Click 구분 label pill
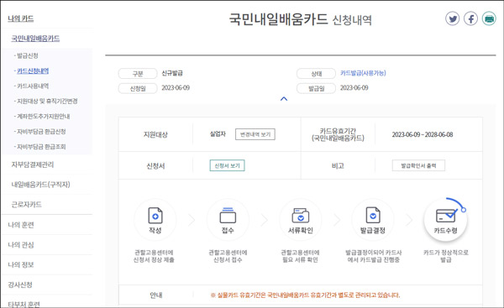The height and width of the screenshot is (308, 504). 138,74
